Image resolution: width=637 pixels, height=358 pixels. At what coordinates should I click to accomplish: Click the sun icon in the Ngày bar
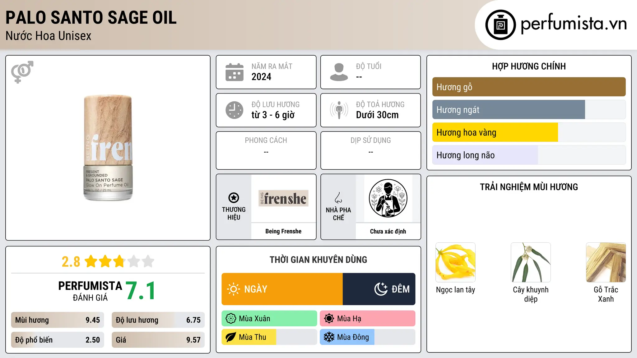[233, 289]
